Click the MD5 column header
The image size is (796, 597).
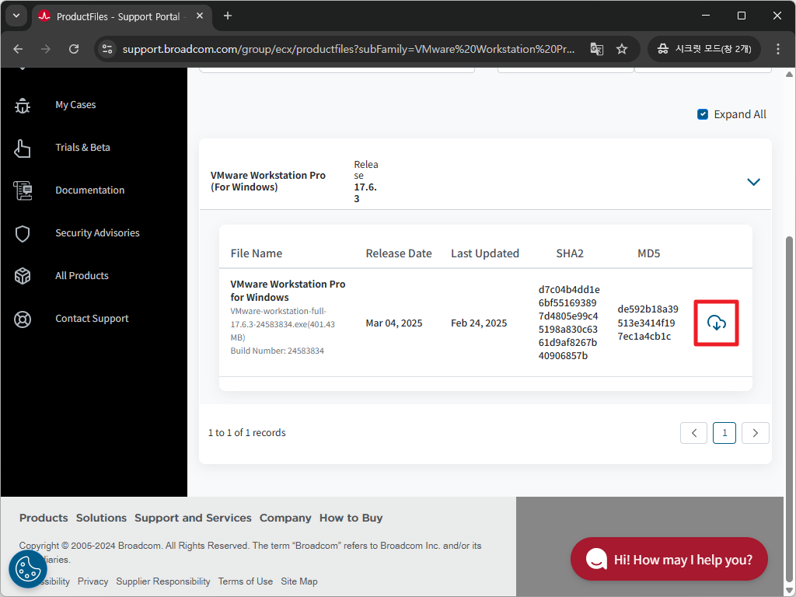pos(649,253)
